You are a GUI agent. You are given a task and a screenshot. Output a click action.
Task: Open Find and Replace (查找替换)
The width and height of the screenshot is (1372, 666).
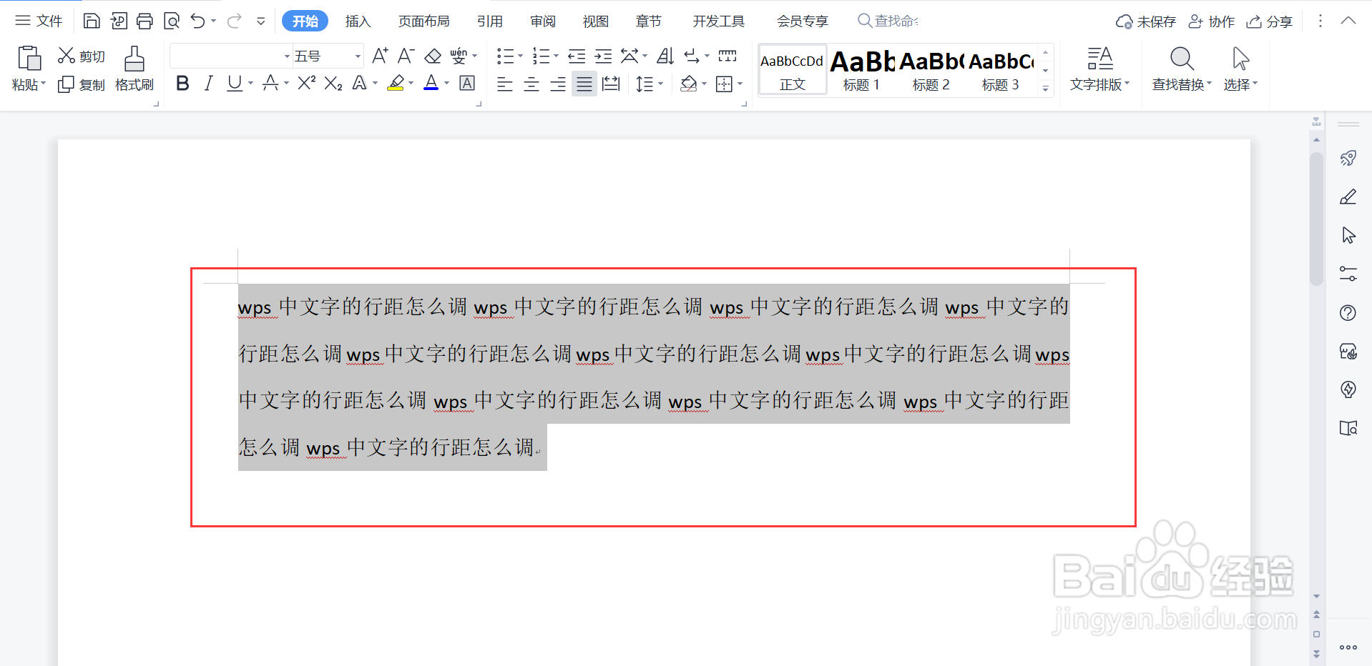[1182, 69]
